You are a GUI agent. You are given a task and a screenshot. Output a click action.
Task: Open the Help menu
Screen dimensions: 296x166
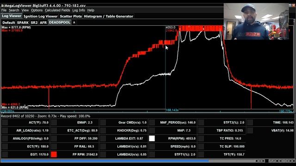91,10
